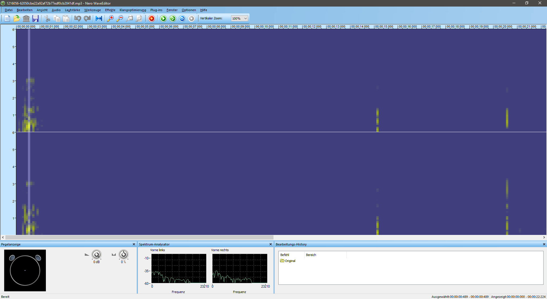Image resolution: width=547 pixels, height=299 pixels.
Task: Click the scrollbar right arrow under the spectrogram
Action: [x=544, y=237]
